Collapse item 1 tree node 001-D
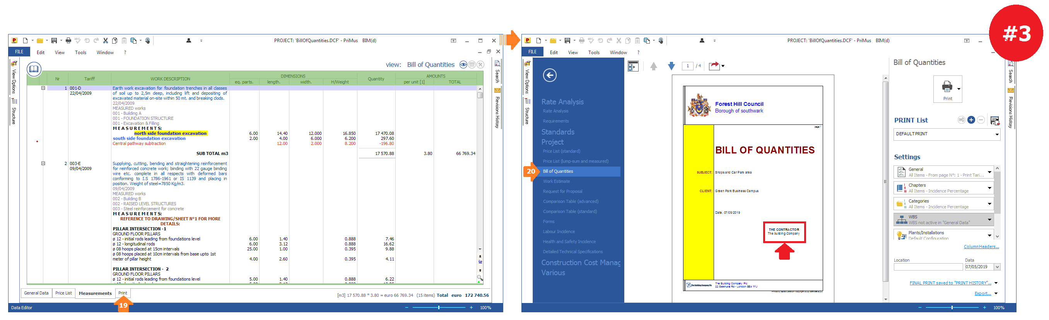Screen dimensions: 1049x320 click(43, 88)
